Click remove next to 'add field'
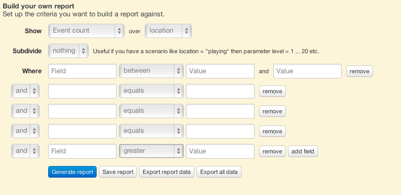Screen dimensions: 401x195 (272, 151)
